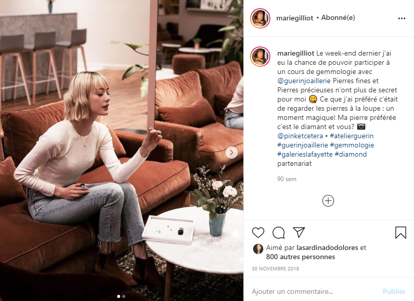The width and height of the screenshot is (414, 301).
Task: Open lasardinadodolores' small profile picture
Action: [x=258, y=249]
